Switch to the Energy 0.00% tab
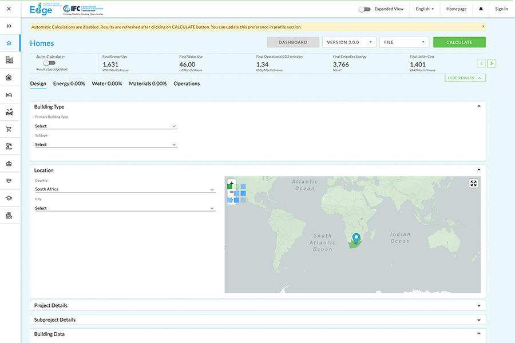The image size is (515, 343). (x=69, y=83)
